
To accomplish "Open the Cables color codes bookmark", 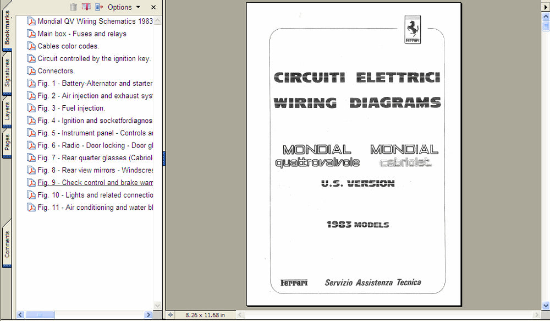I will tap(68, 46).
